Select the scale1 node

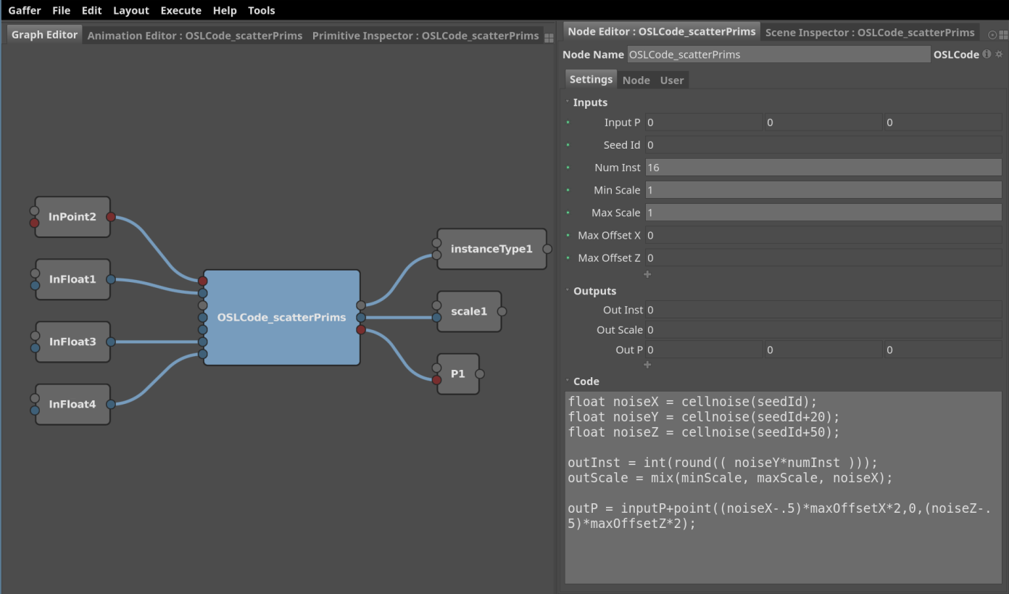469,311
